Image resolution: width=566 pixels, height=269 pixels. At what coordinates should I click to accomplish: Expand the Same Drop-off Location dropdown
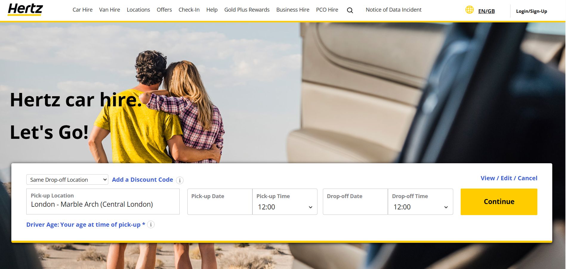(67, 180)
